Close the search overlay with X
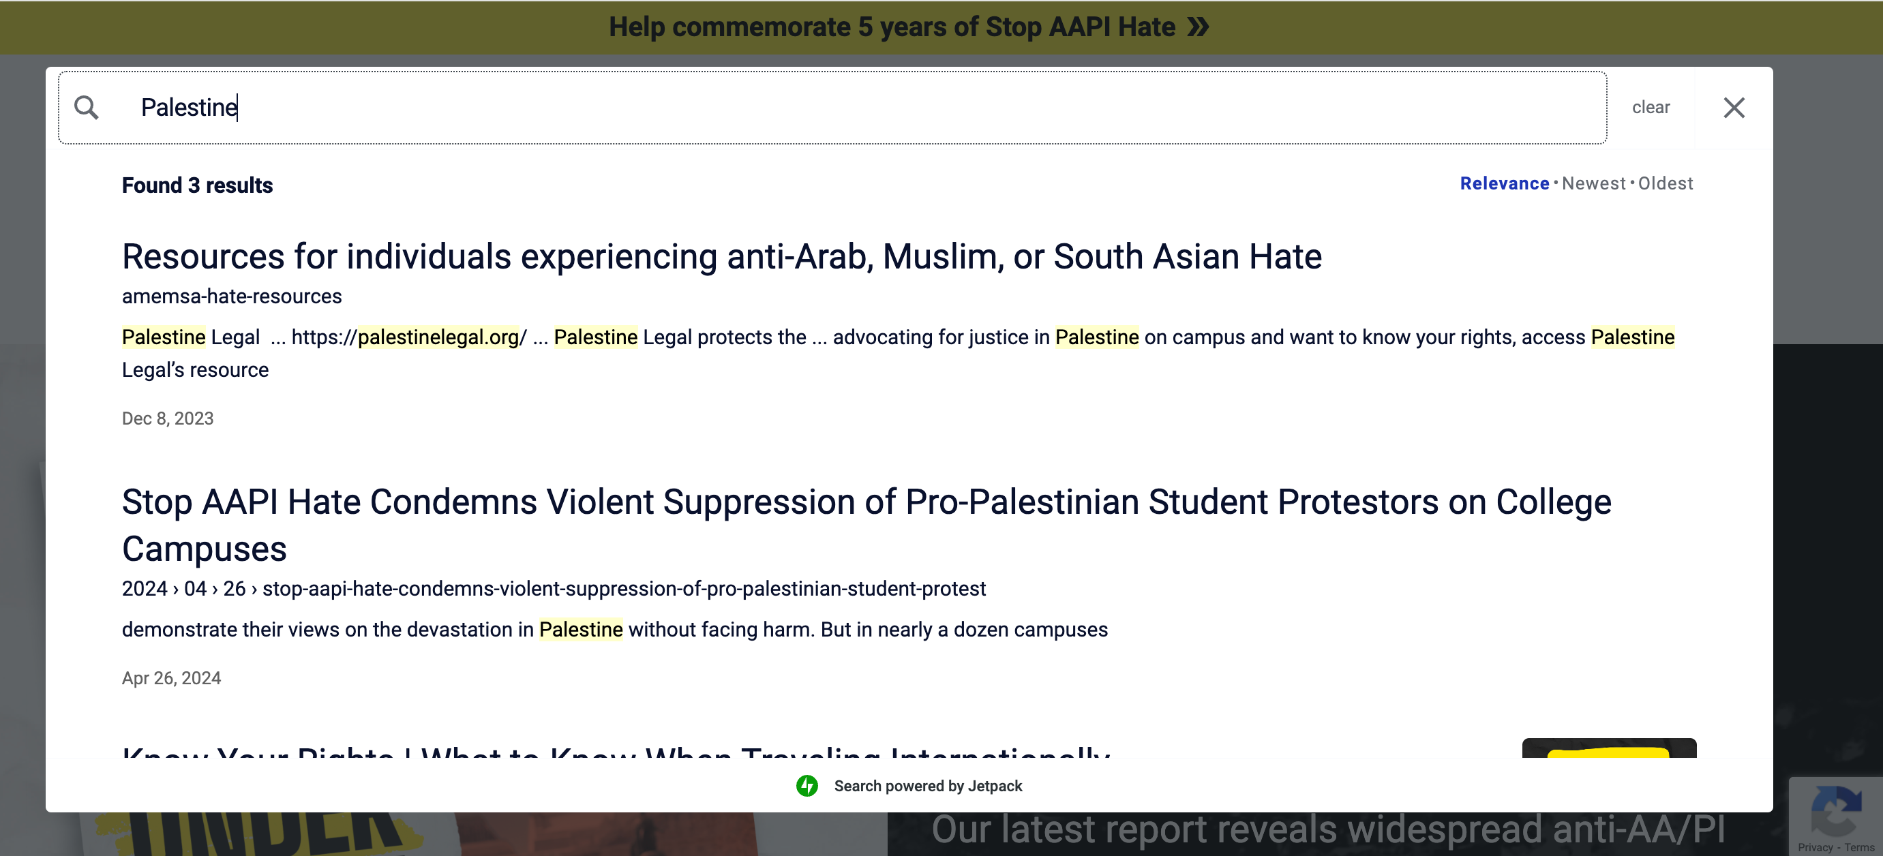Screen dimensions: 1883x856 (1733, 108)
